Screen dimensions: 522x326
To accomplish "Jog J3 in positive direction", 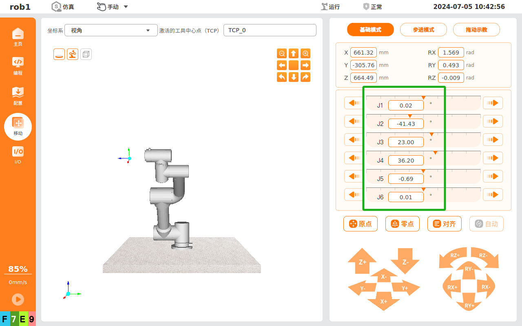I will (x=493, y=140).
